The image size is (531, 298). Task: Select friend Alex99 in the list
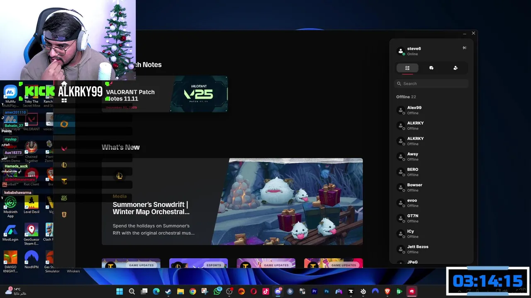[431, 110]
